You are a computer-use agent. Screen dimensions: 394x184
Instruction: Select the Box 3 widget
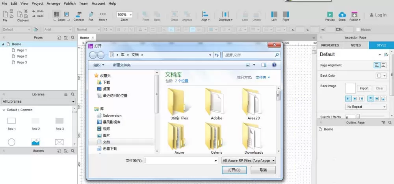tap(59, 121)
